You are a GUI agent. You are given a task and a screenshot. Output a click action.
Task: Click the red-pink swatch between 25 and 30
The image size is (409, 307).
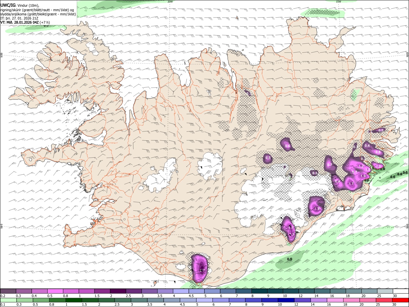tap(385, 300)
